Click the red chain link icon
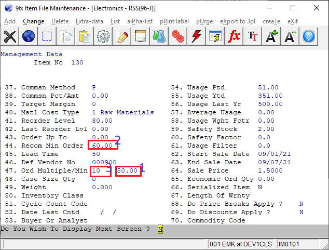 point(178,36)
